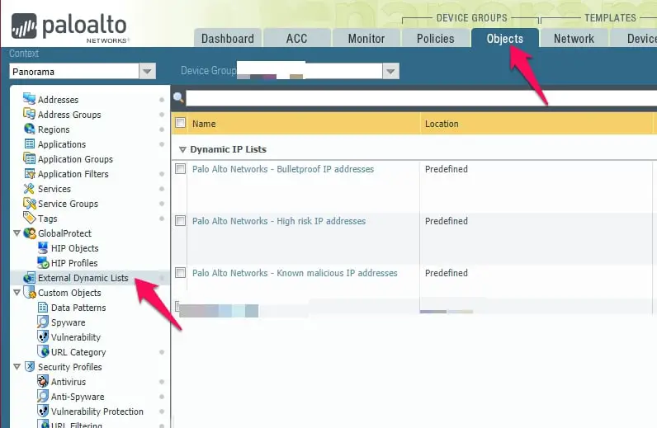Click the External Dynamic Lists icon
Image resolution: width=657 pixels, height=428 pixels.
pos(30,278)
